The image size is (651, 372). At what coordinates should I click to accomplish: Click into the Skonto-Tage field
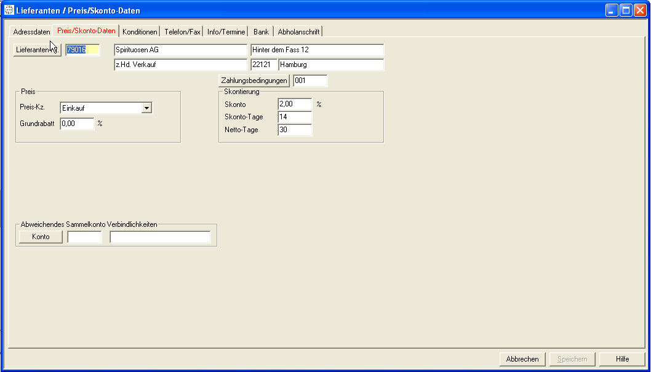(295, 117)
